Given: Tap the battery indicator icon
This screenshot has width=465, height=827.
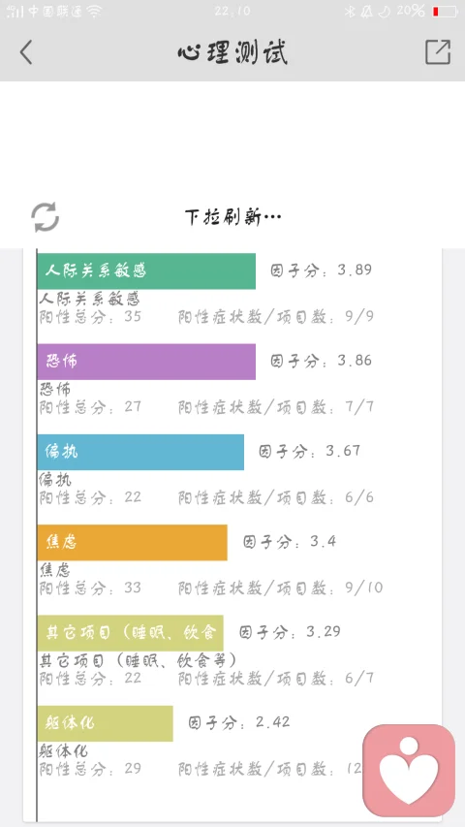Looking at the screenshot, I should (x=445, y=11).
